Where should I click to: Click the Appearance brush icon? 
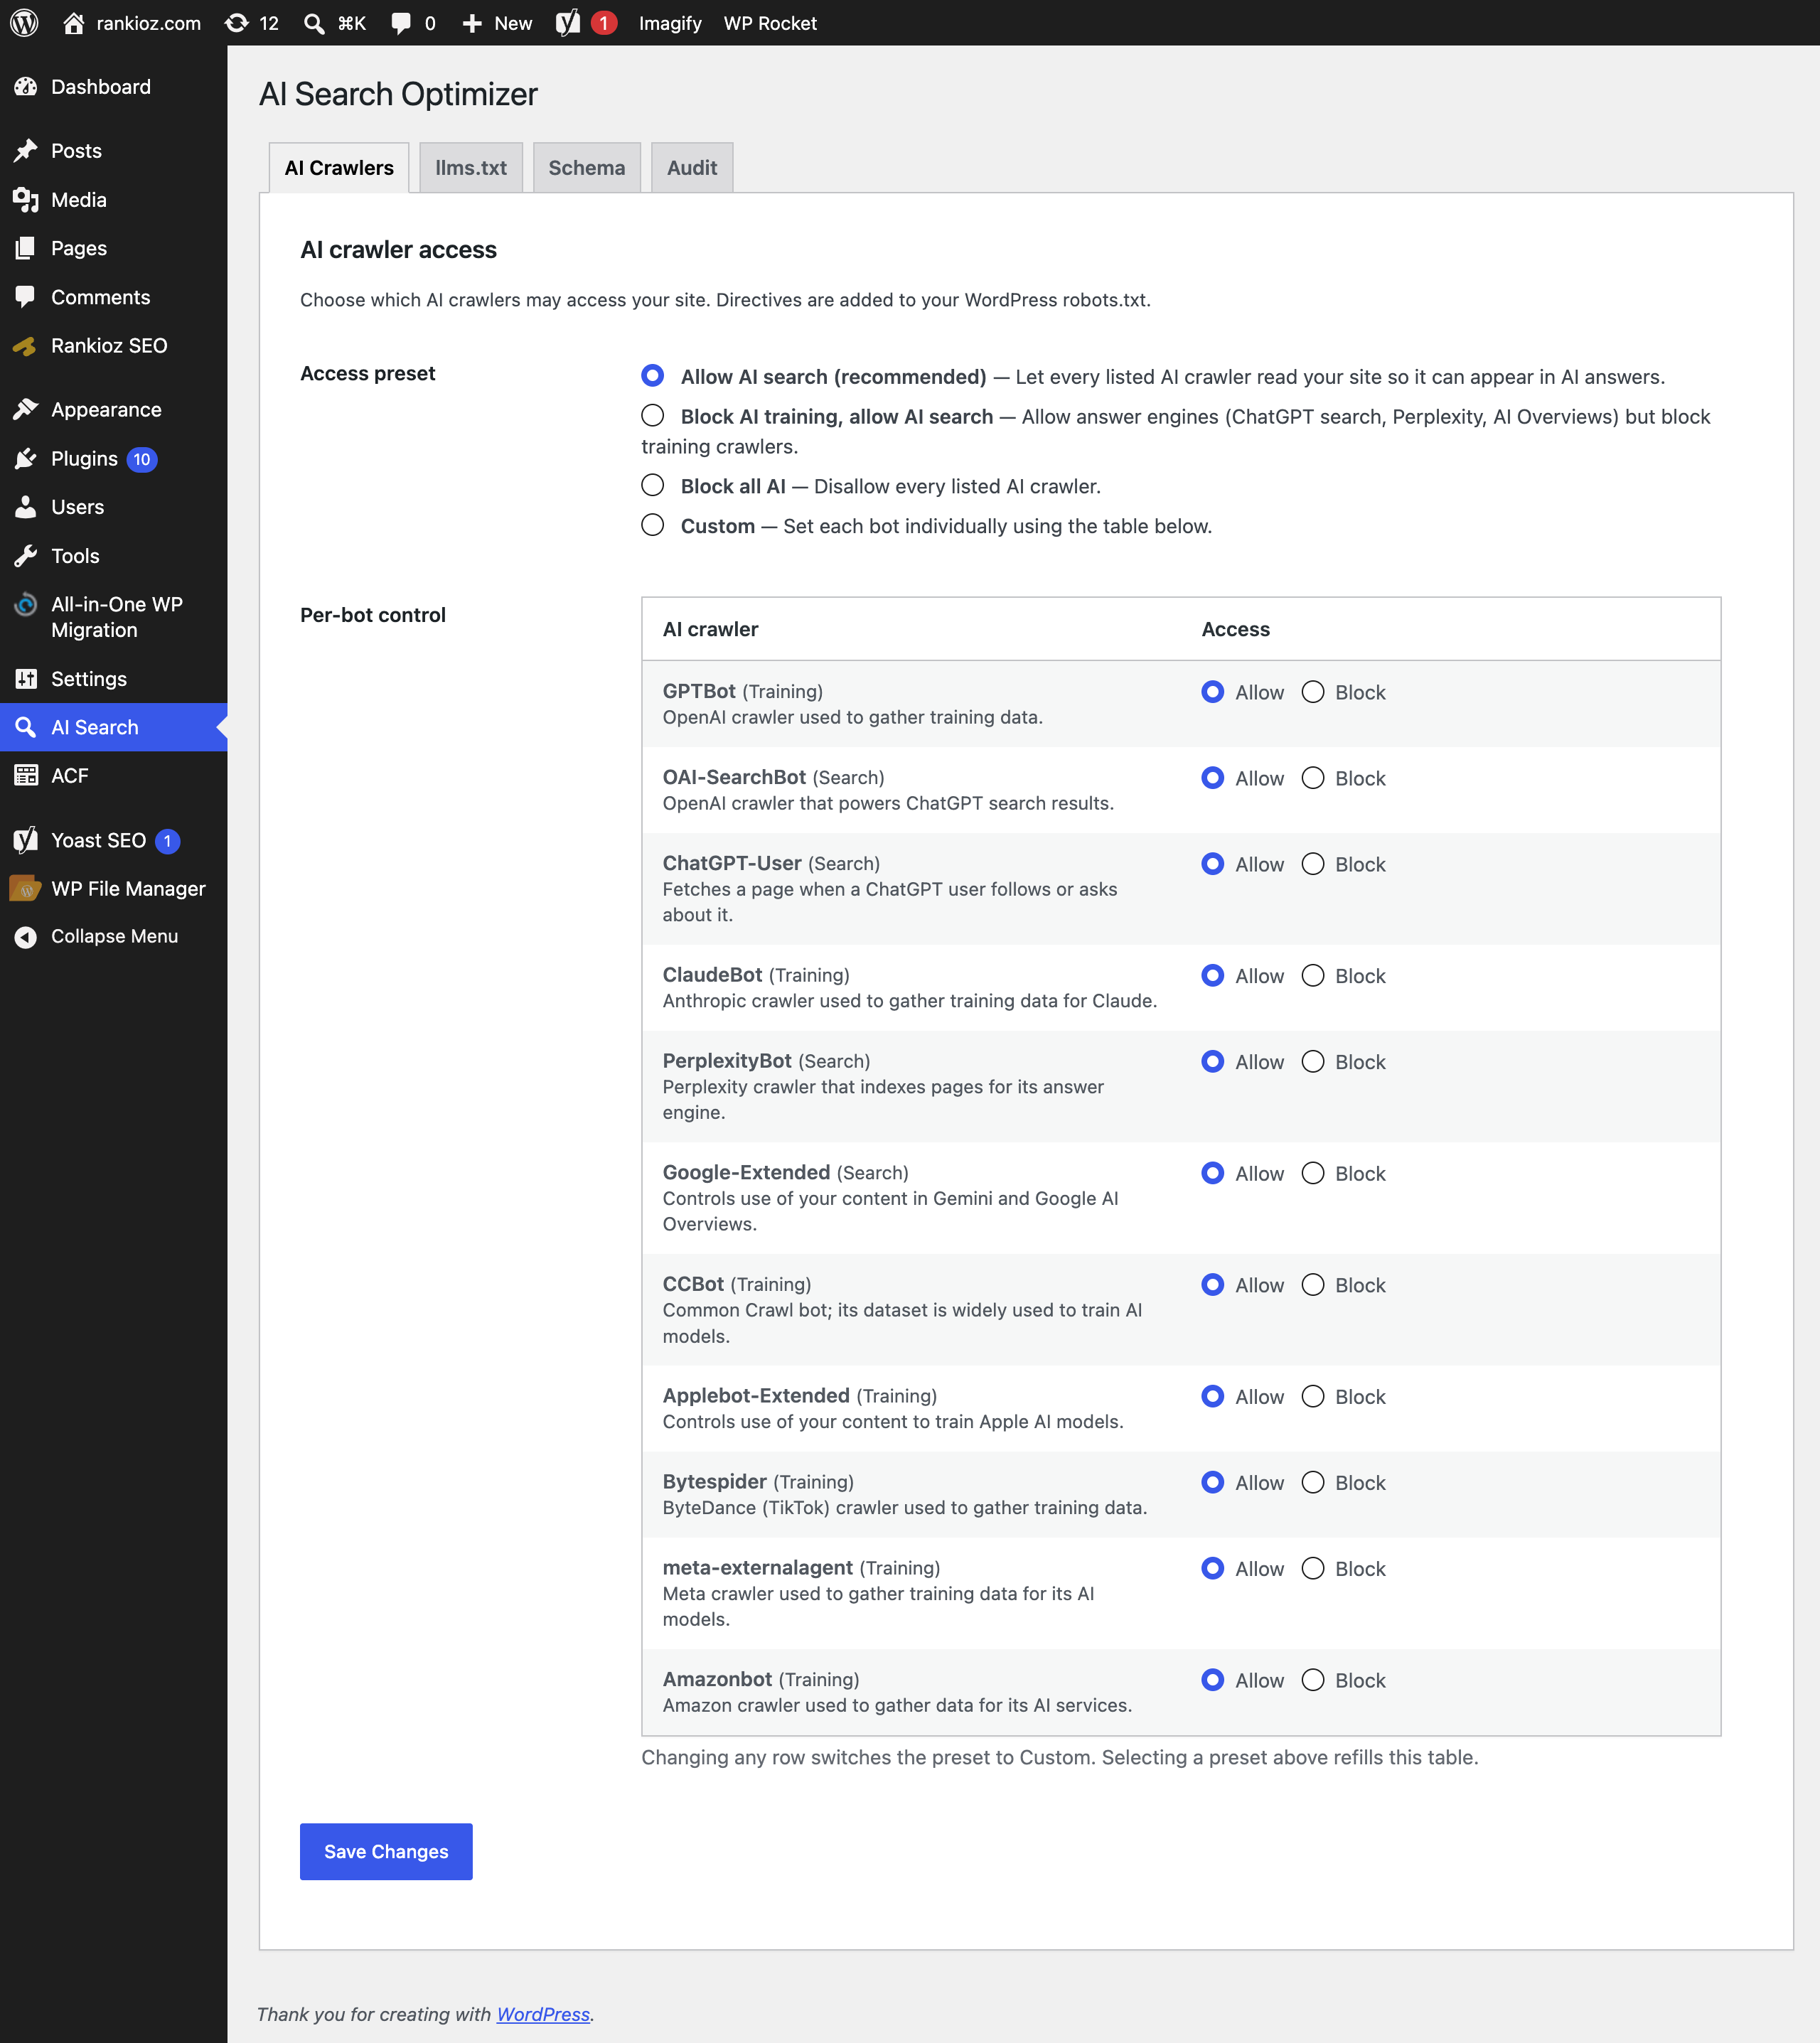[26, 410]
